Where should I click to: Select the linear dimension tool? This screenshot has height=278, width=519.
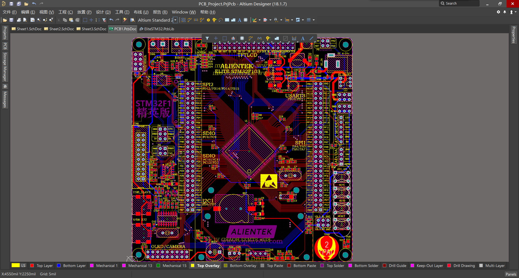pyautogui.click(x=294, y=38)
